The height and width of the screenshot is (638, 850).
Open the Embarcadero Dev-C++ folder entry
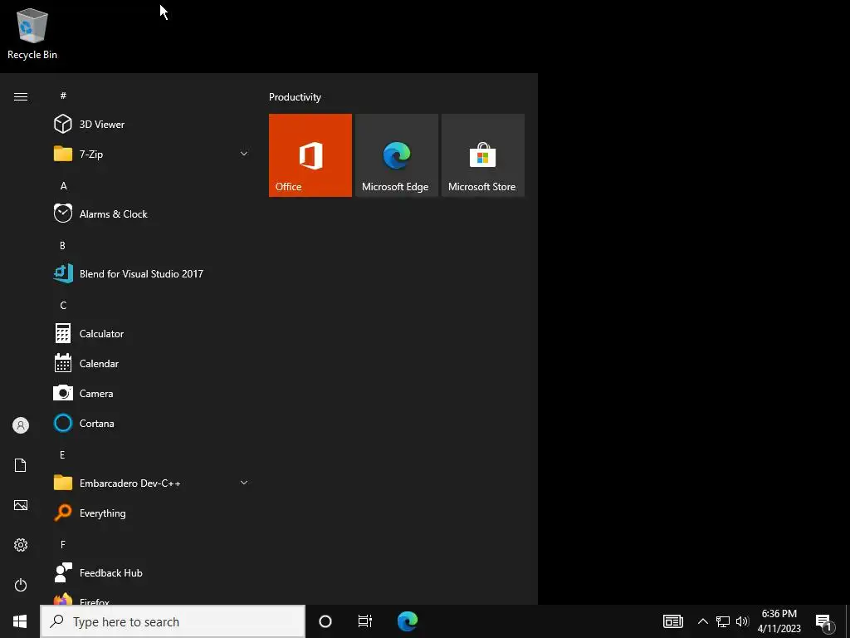coord(151,483)
